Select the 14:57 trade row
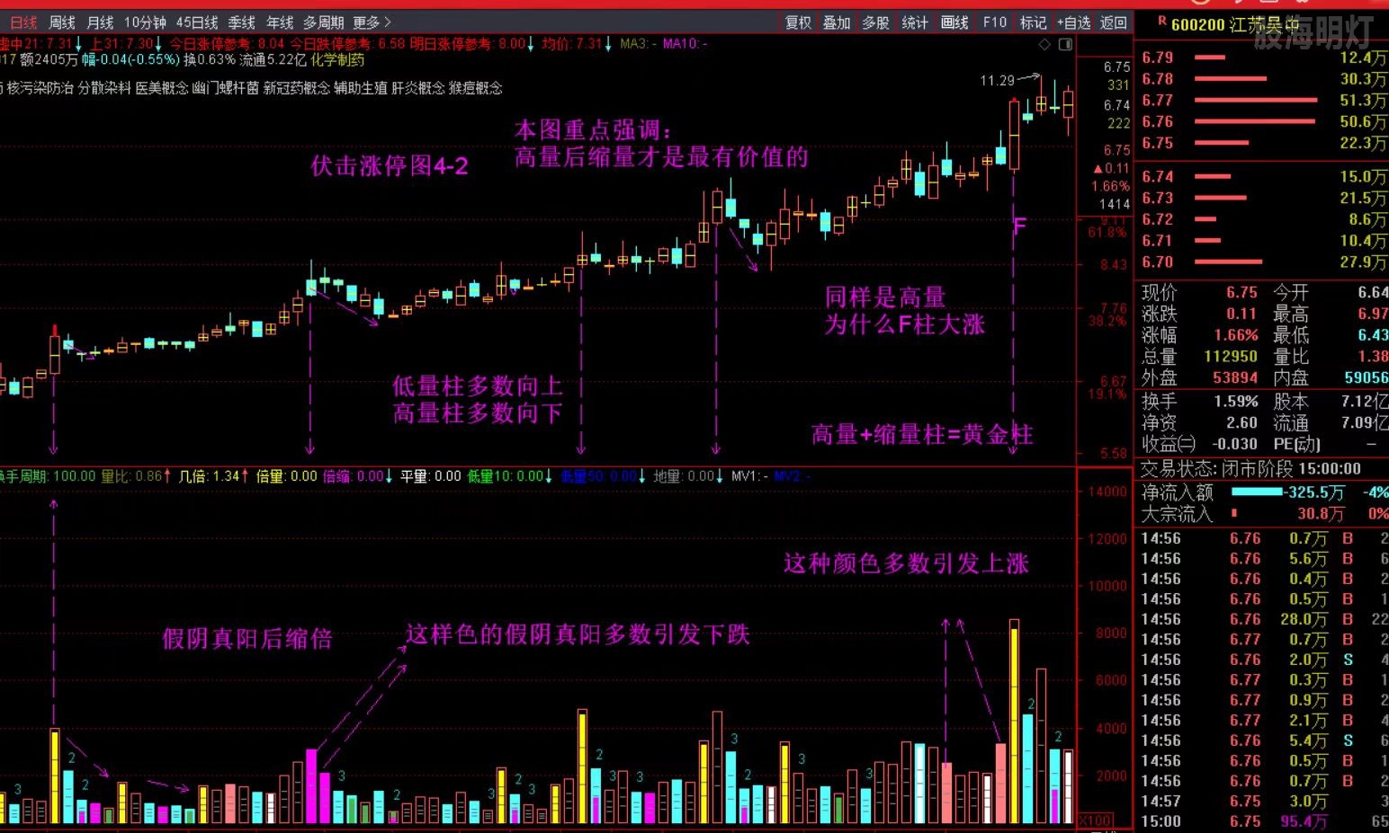The height and width of the screenshot is (833, 1389). 1262,801
